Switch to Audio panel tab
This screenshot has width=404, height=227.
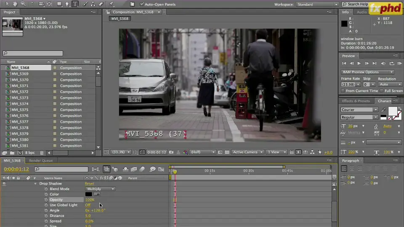coord(361,12)
